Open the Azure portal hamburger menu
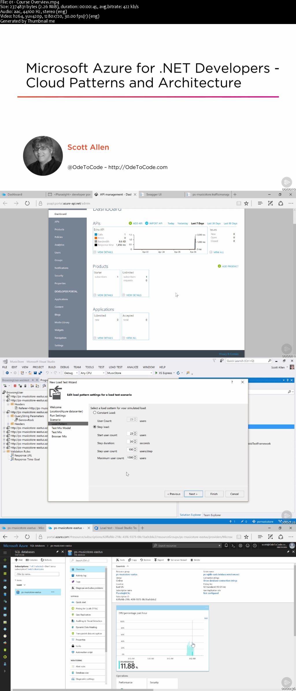The height and width of the screenshot is (691, 296). [x=5, y=552]
